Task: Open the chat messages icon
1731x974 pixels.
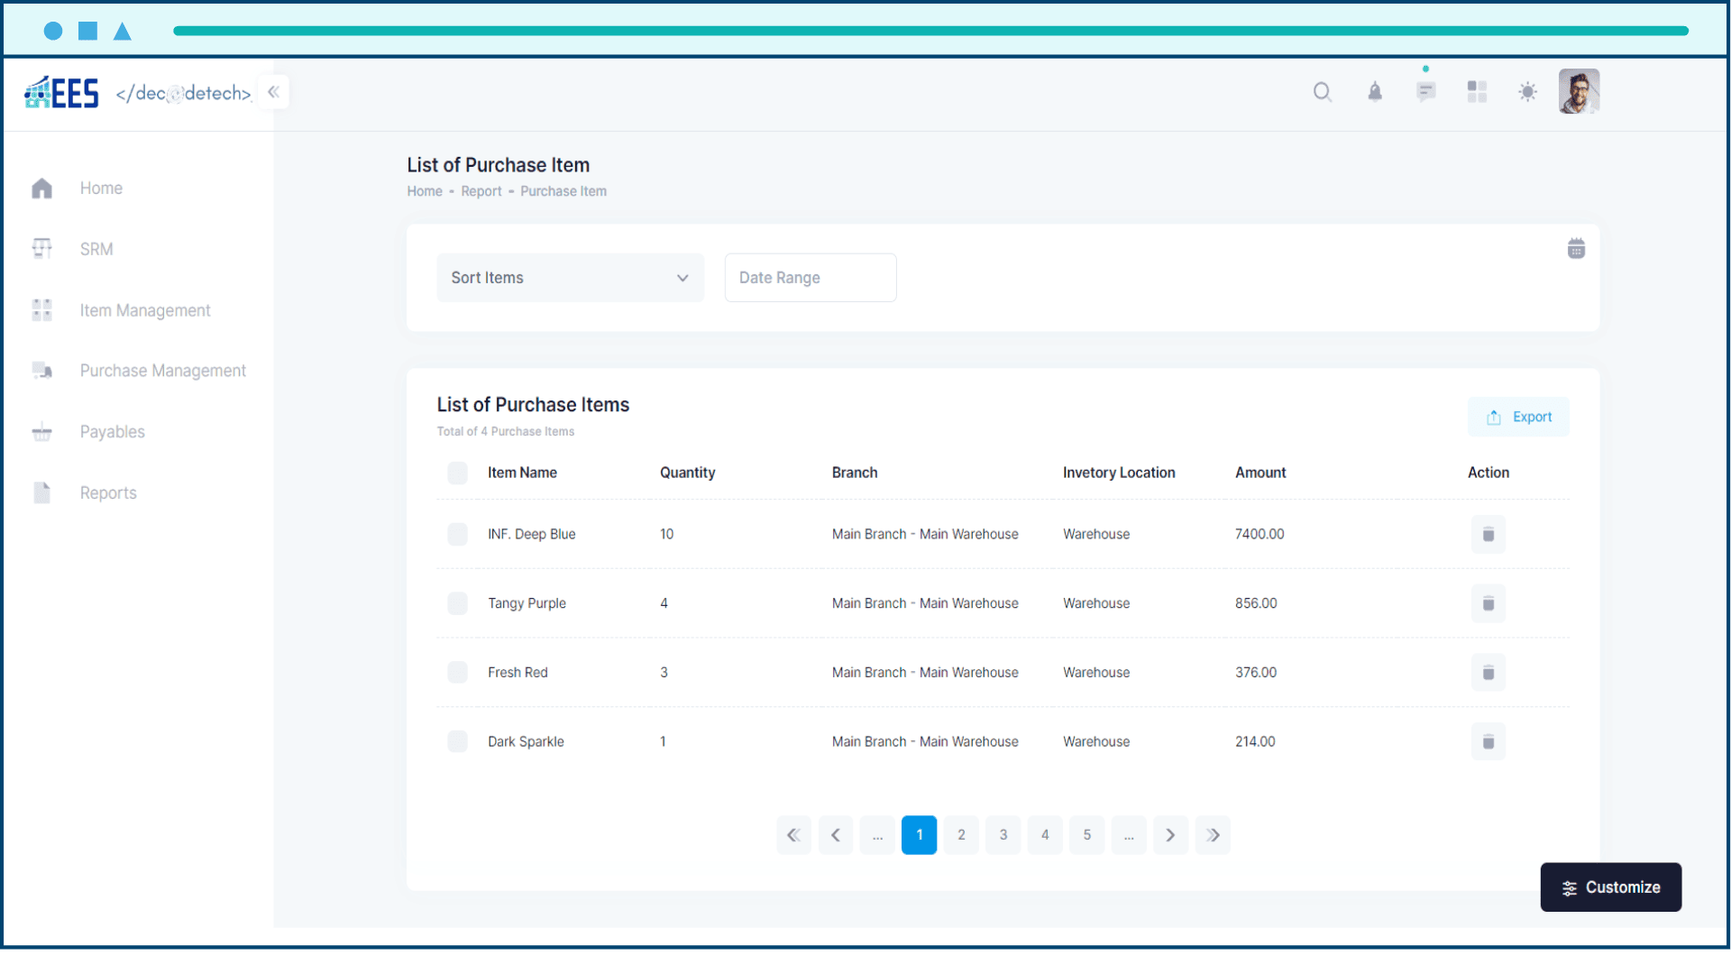Action: click(x=1425, y=92)
